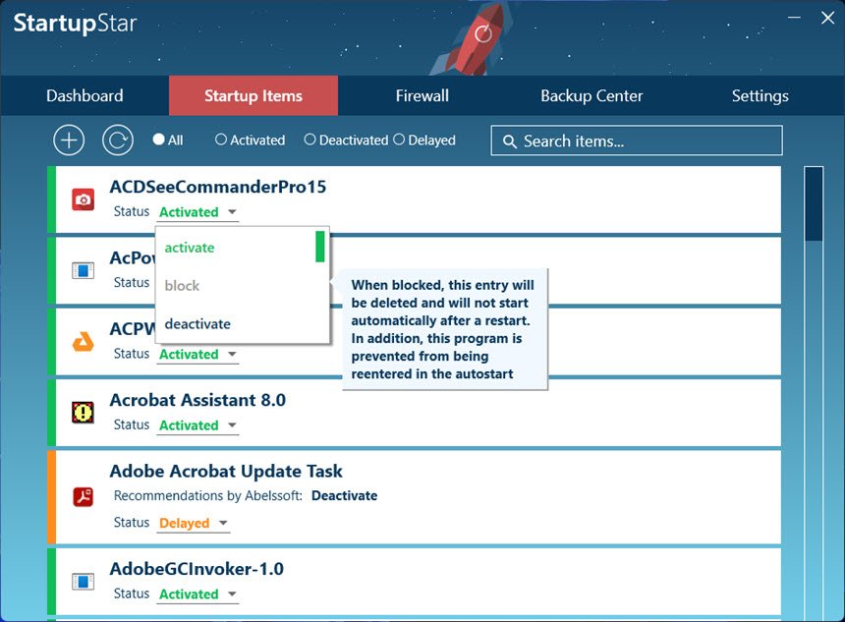Click the Acrobat Assistant 8.0 title
Image resolution: width=845 pixels, height=622 pixels.
point(197,400)
